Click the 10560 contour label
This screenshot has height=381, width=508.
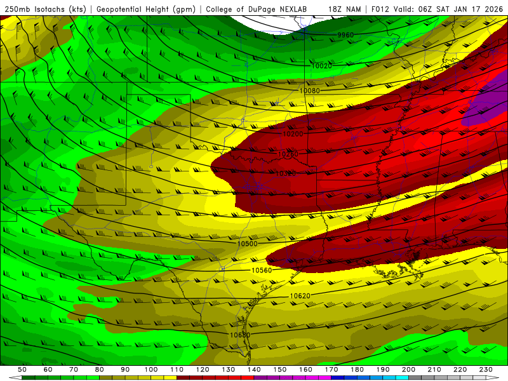pyautogui.click(x=262, y=271)
